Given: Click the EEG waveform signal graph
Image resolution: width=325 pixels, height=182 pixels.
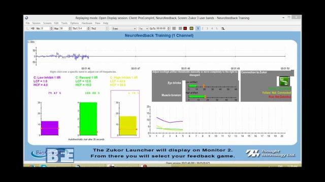Looking at the screenshot, I should 160,56.
